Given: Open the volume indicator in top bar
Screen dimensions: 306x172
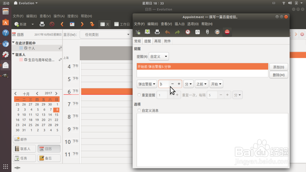Looking at the screenshot, I should tap(290, 3).
